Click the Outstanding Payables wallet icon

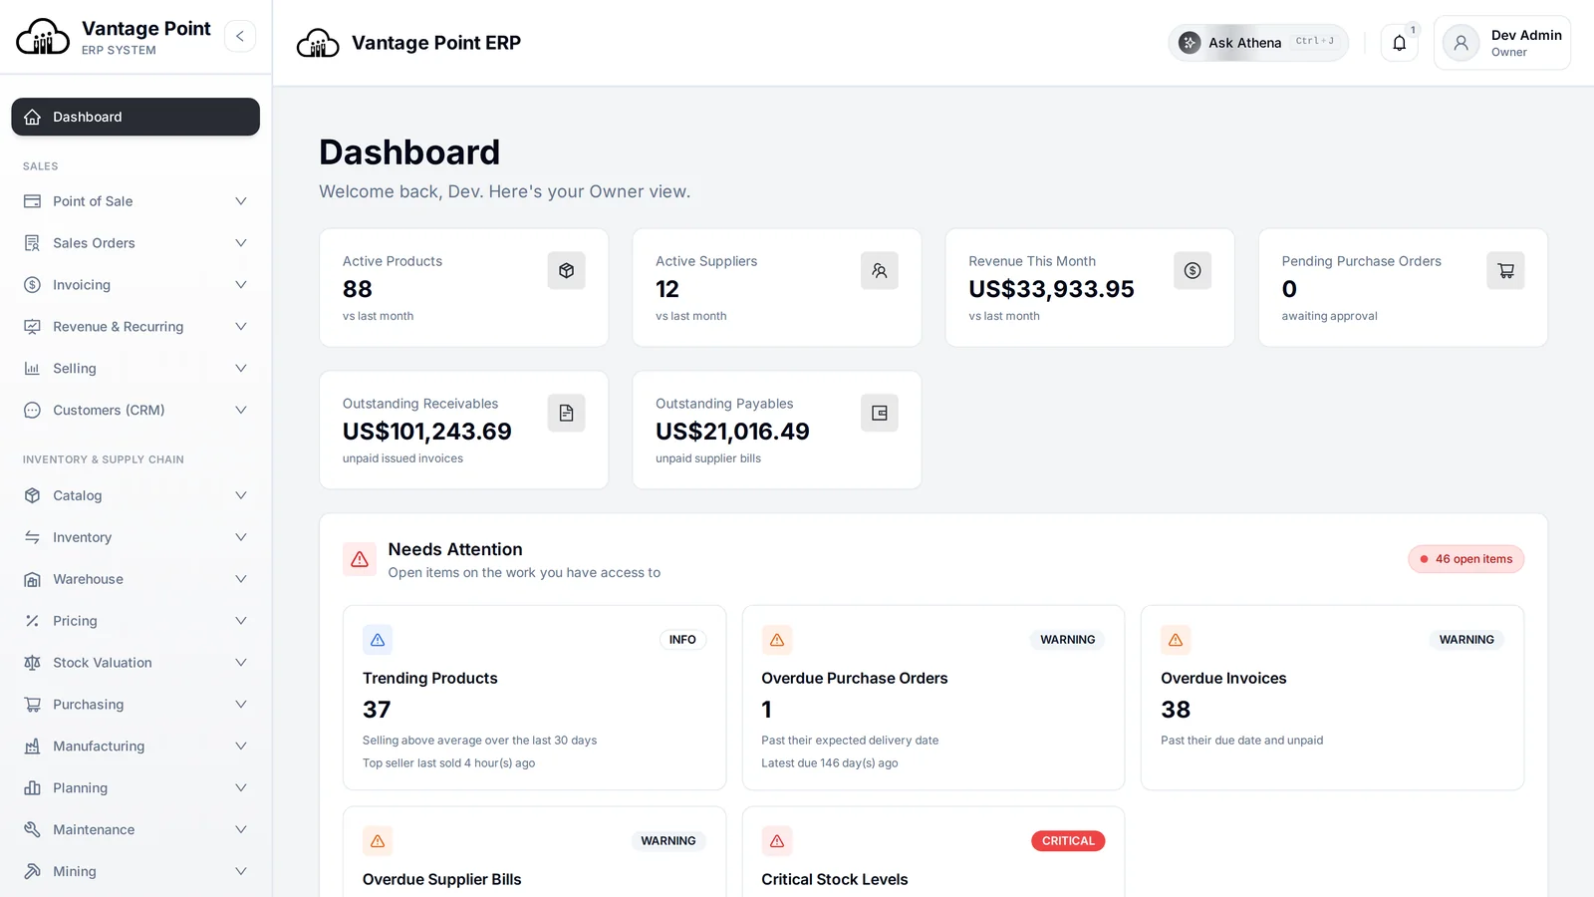pyautogui.click(x=879, y=413)
